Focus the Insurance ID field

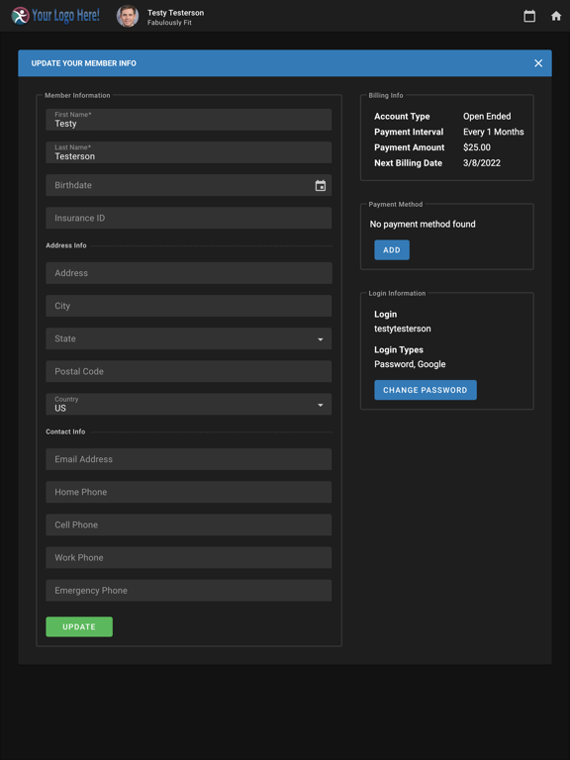(189, 218)
